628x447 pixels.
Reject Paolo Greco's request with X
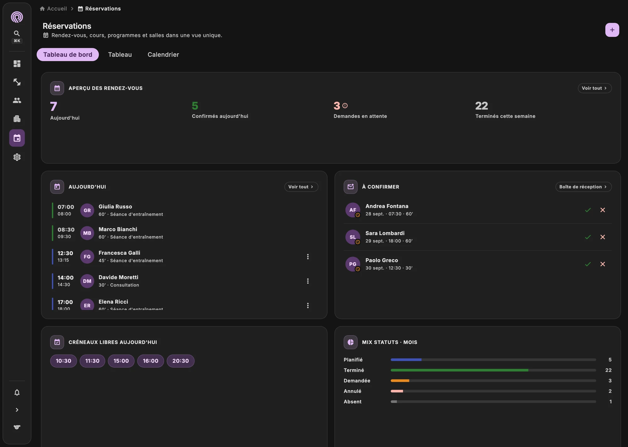[x=603, y=264]
